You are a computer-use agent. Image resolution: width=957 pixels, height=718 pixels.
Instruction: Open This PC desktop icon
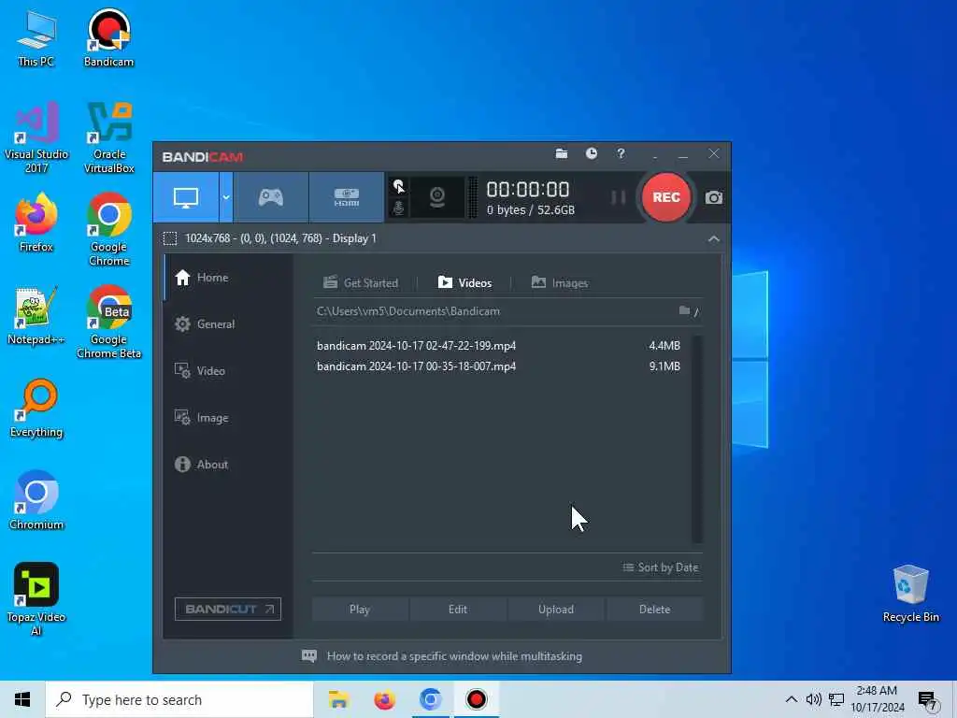(36, 37)
